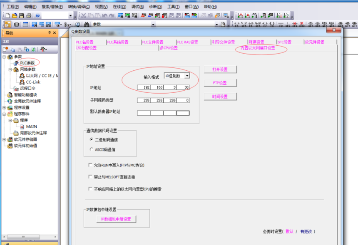This screenshot has width=358, height=245.
Task: Close the Q参数设置 dialog
Action: (334, 30)
